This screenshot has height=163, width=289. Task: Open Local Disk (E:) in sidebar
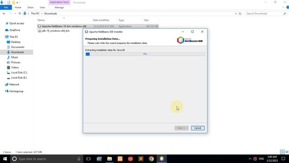[x=17, y=77]
